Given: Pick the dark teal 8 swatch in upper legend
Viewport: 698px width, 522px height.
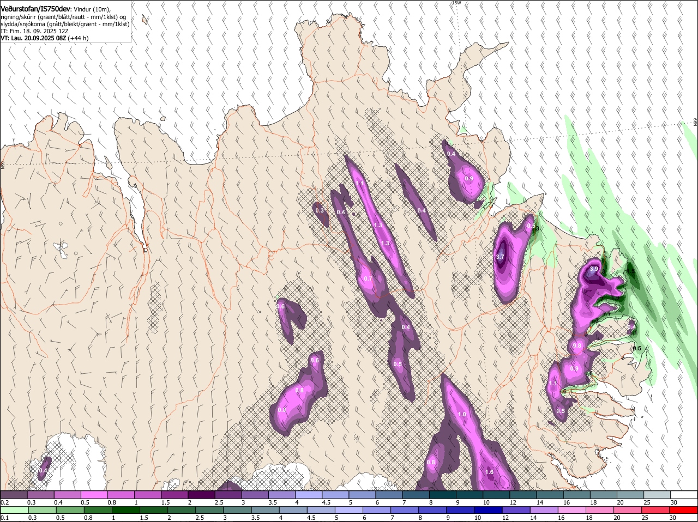Looking at the screenshot, I should tap(442, 495).
